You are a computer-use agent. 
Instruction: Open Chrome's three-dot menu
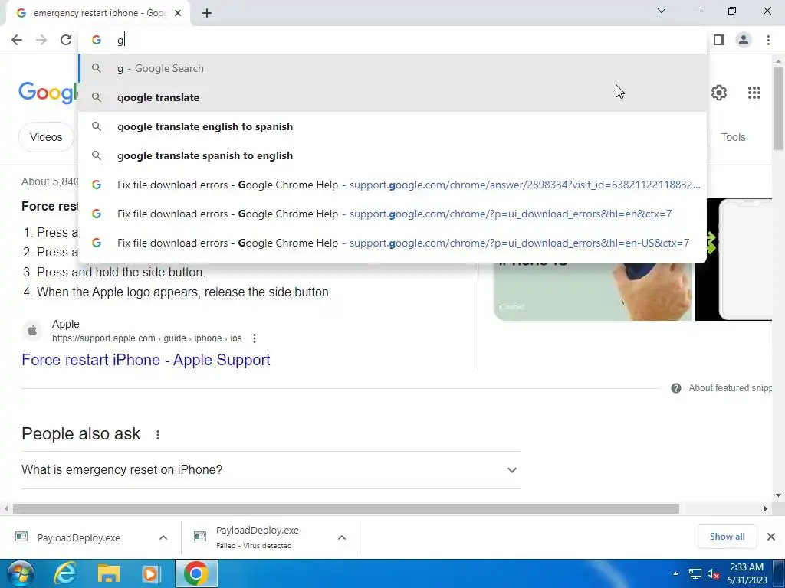768,40
